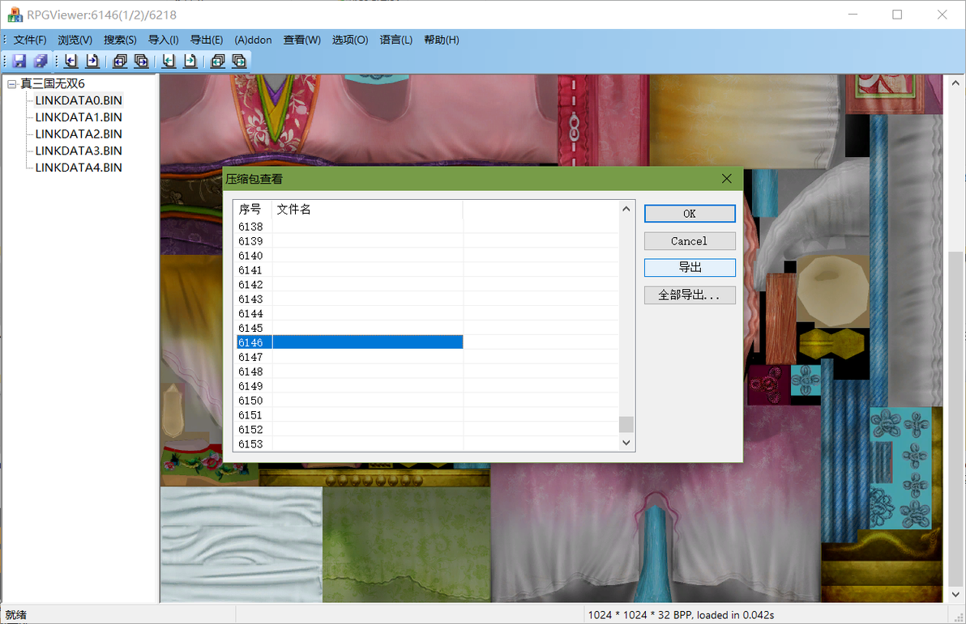This screenshot has width=966, height=624.
Task: Click the 全部导出... export all button
Action: (690, 295)
